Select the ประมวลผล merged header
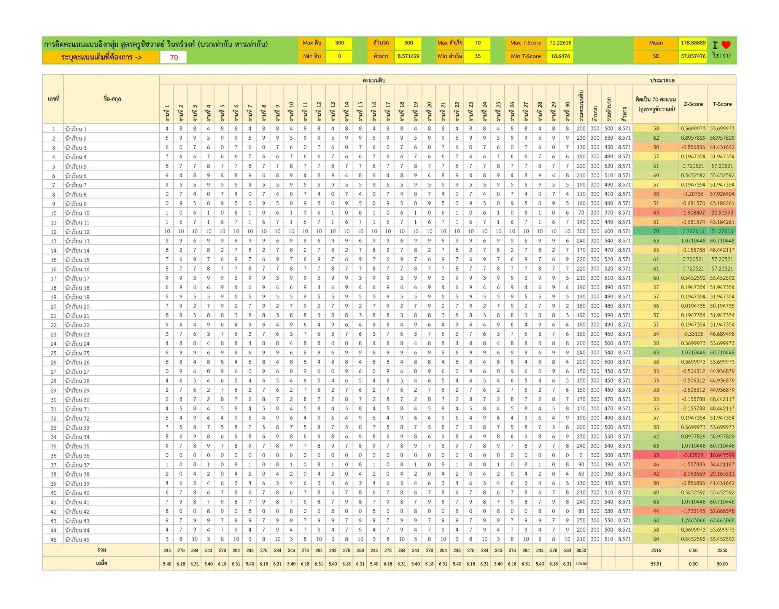779x609 pixels. [x=662, y=80]
